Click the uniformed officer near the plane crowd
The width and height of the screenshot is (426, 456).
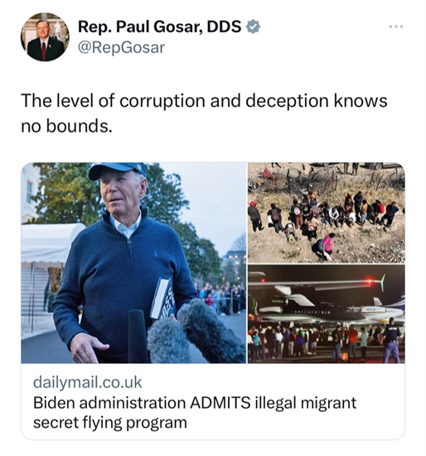click(391, 340)
